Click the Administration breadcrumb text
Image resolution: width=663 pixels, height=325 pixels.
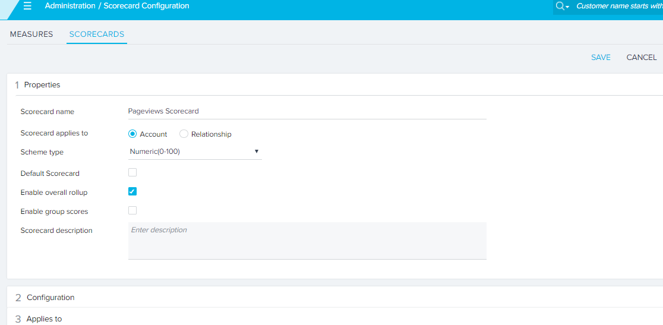[70, 6]
